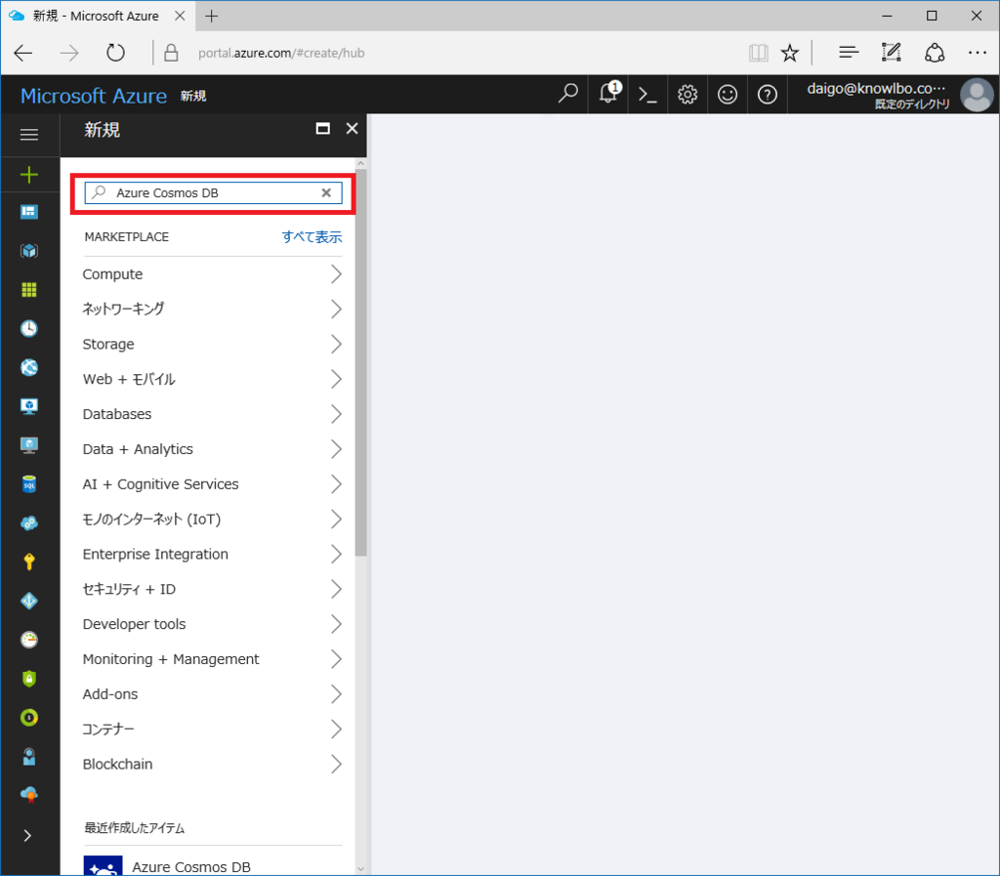Expand the Enterprise Integration category

pyautogui.click(x=212, y=555)
